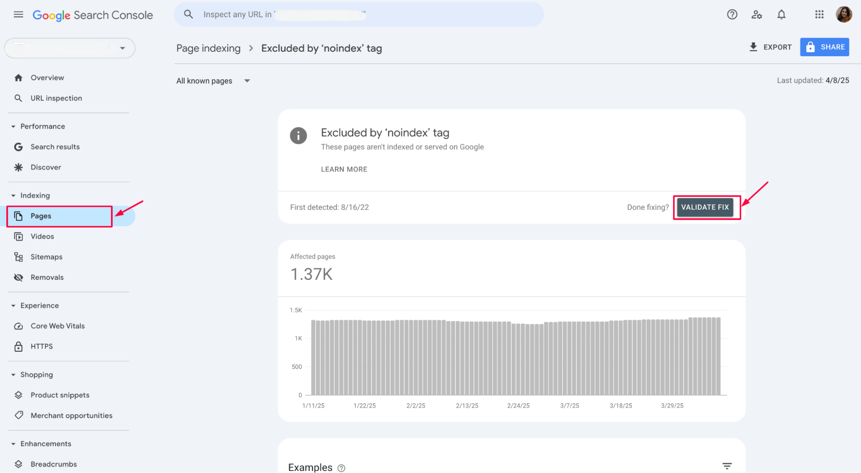
Task: Click the Breadcrumbs layers icon
Action: (18, 464)
